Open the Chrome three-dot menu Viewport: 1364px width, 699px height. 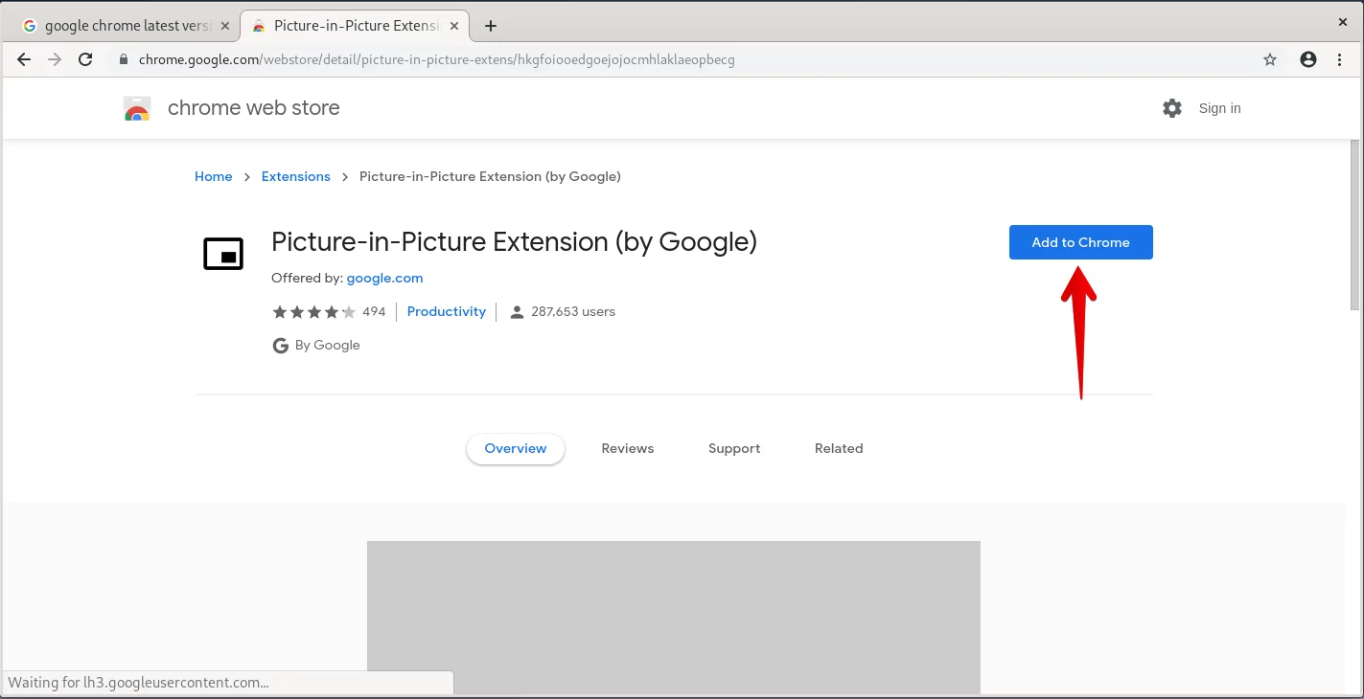1340,59
